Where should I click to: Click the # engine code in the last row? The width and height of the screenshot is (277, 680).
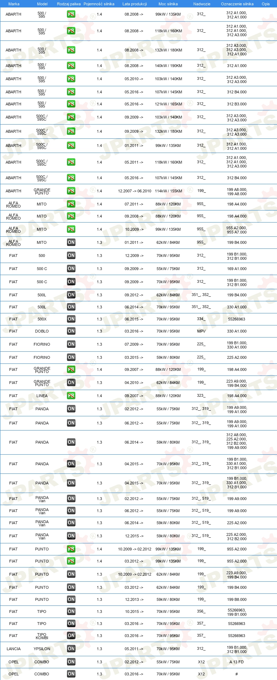pos(237,674)
